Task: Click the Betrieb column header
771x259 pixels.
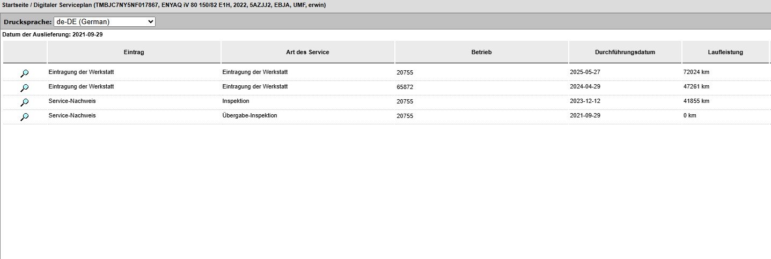Action: (x=481, y=52)
